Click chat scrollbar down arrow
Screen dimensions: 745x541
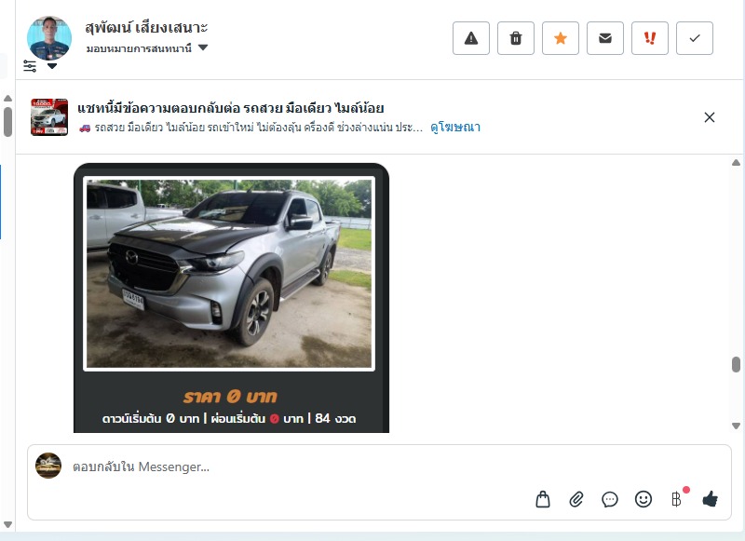pyautogui.click(x=736, y=426)
